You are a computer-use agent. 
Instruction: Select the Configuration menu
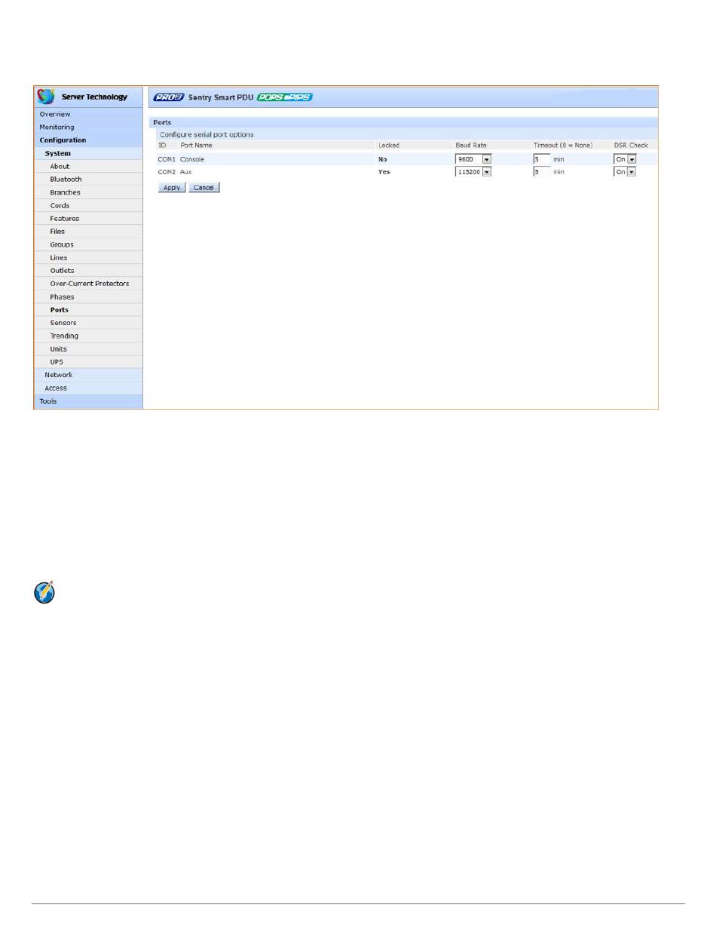click(x=88, y=140)
